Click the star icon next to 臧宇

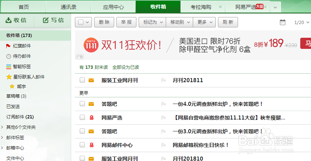coord(12,86)
